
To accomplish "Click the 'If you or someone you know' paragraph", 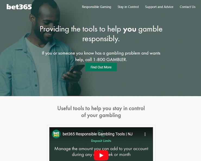I will (x=101, y=56).
